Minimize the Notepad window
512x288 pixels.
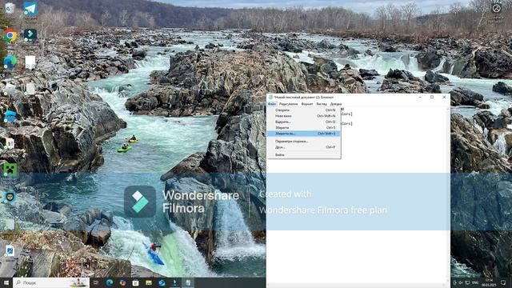coord(420,97)
